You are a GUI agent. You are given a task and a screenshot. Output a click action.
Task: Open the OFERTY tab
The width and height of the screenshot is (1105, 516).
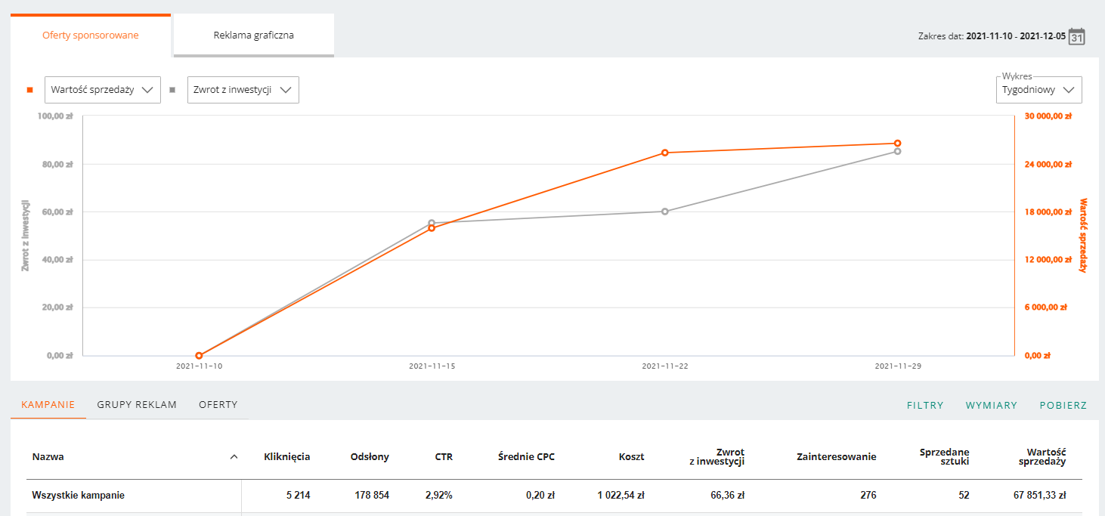(218, 405)
